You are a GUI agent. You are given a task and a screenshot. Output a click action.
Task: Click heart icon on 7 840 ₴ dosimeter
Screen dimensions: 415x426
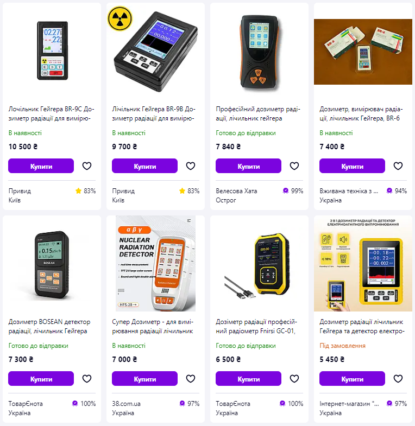coord(294,166)
